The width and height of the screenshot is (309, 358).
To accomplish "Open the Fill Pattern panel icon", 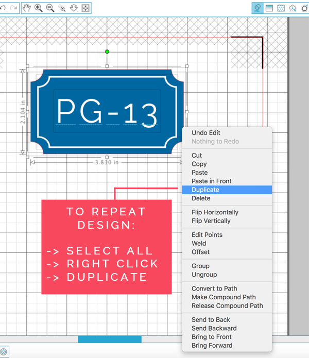I will pos(281,8).
